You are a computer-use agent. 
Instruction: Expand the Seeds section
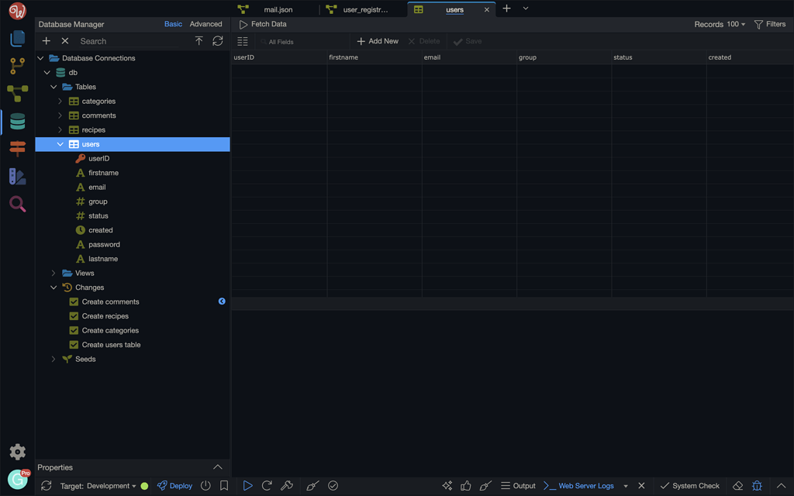(x=53, y=359)
